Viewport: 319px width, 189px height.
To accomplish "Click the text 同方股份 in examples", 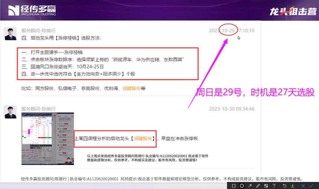I will (44, 89).
